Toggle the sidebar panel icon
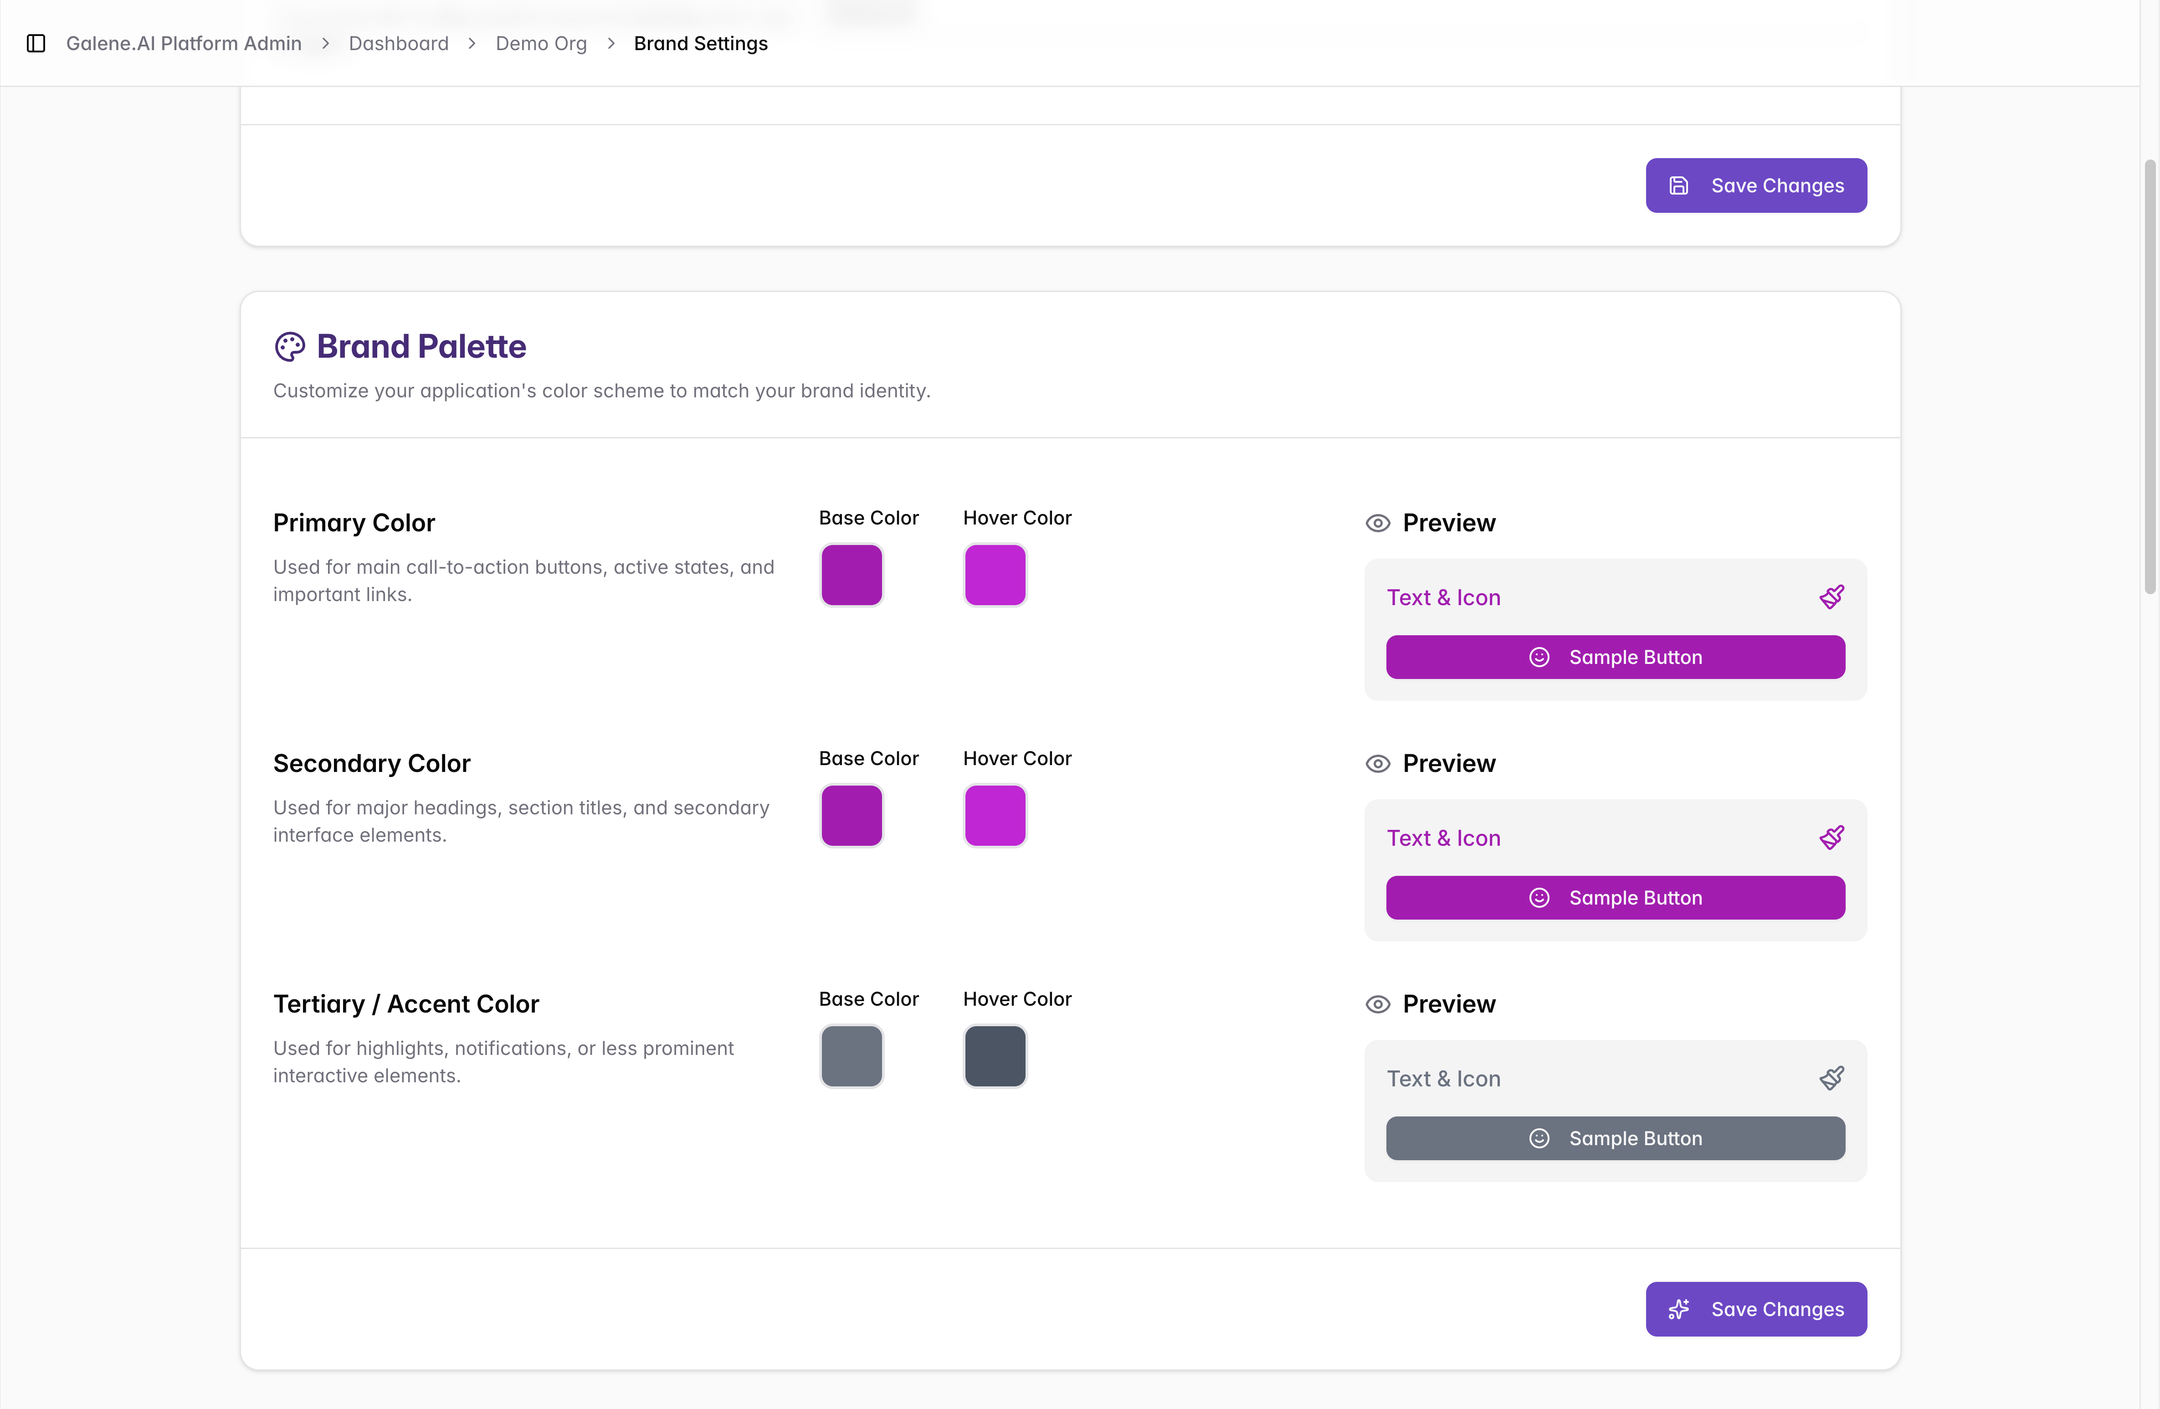2160x1409 pixels. click(36, 43)
